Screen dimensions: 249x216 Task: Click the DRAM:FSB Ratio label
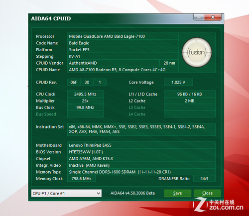[174, 179]
